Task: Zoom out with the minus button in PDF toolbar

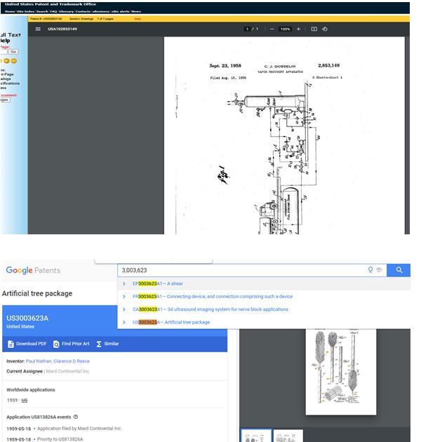Action: (x=272, y=29)
